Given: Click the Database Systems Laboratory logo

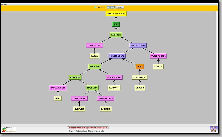Looking at the screenshot, I should click(x=9, y=129).
